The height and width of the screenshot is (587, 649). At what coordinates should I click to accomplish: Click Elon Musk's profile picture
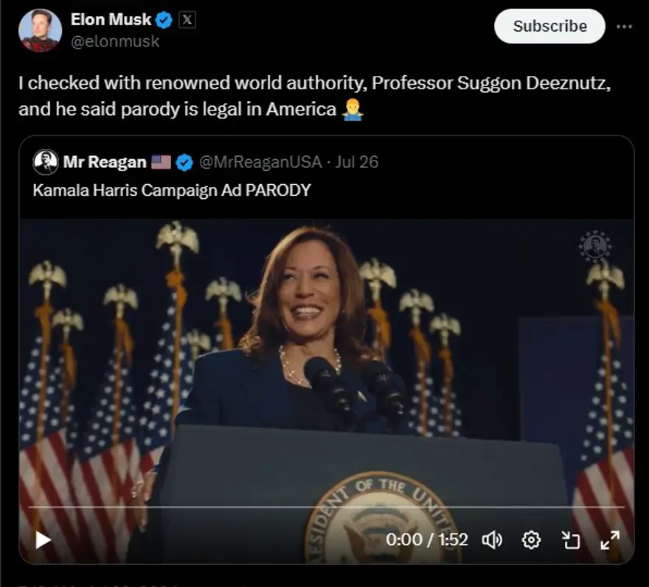point(40,30)
